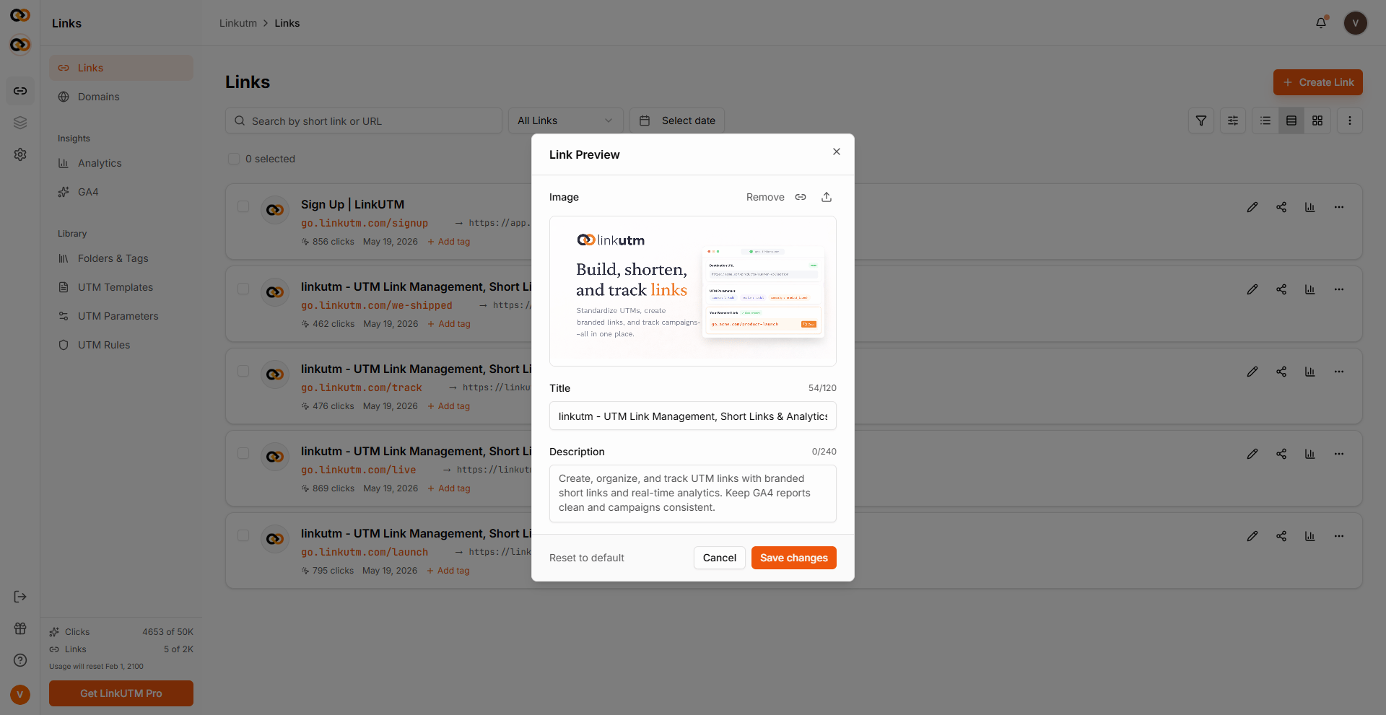Click the links icon in left rail

(x=20, y=91)
